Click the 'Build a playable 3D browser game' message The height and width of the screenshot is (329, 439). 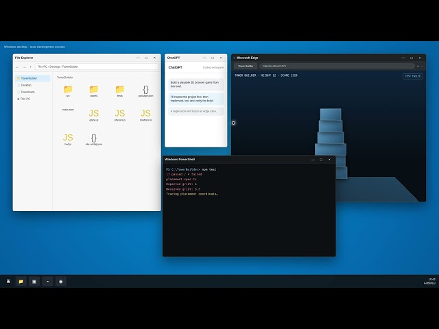pos(196,84)
